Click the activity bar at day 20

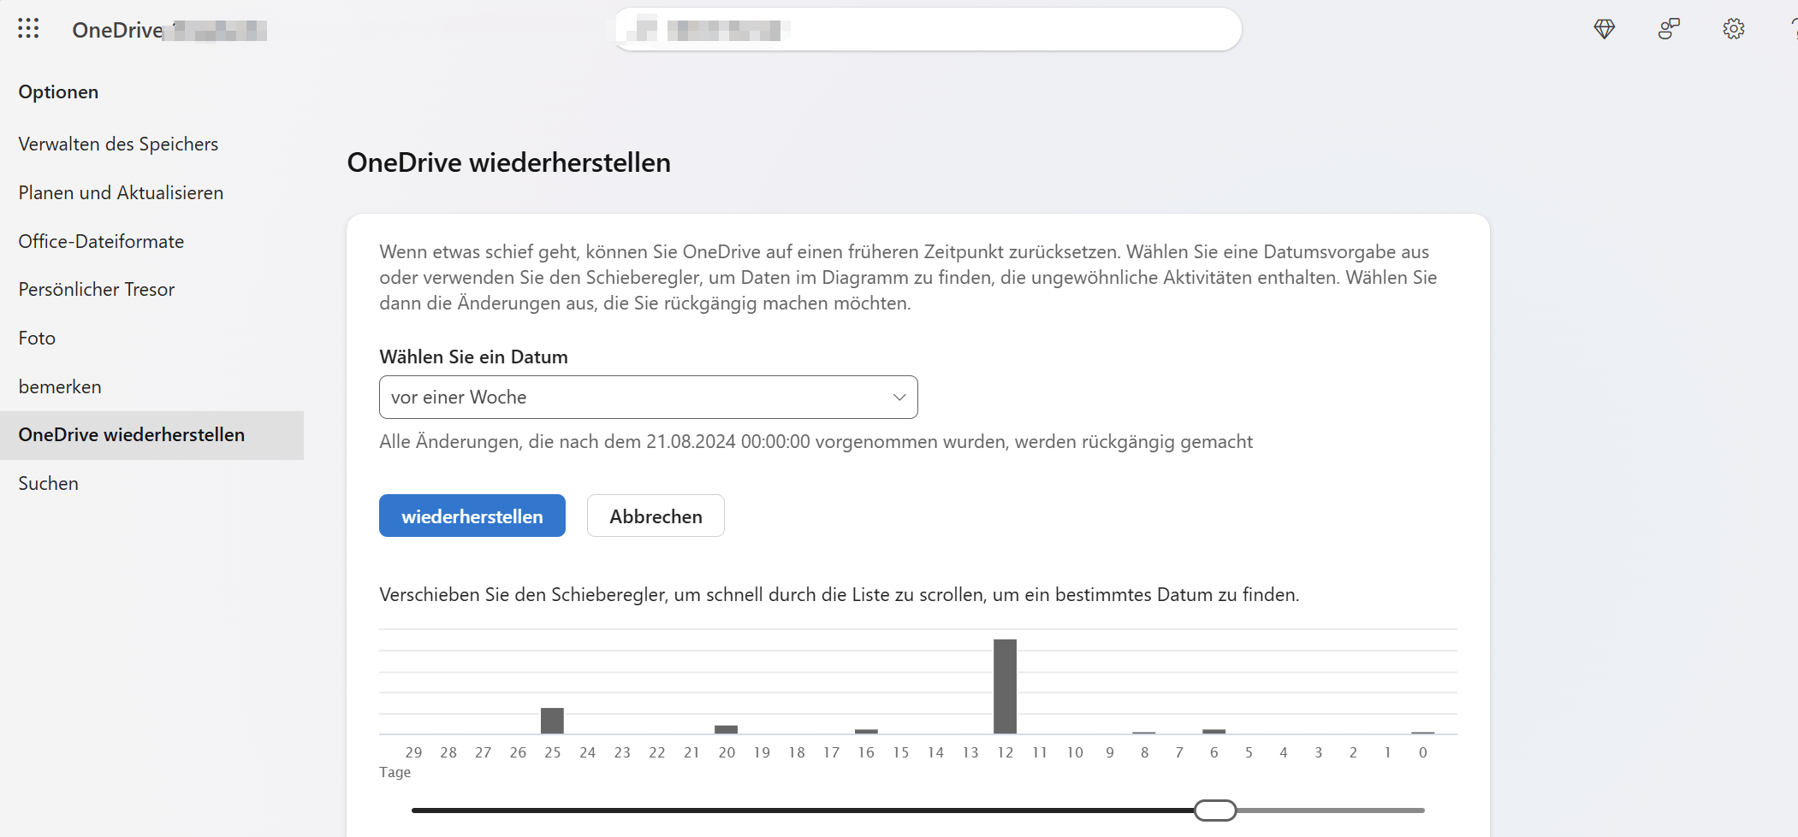pos(726,729)
